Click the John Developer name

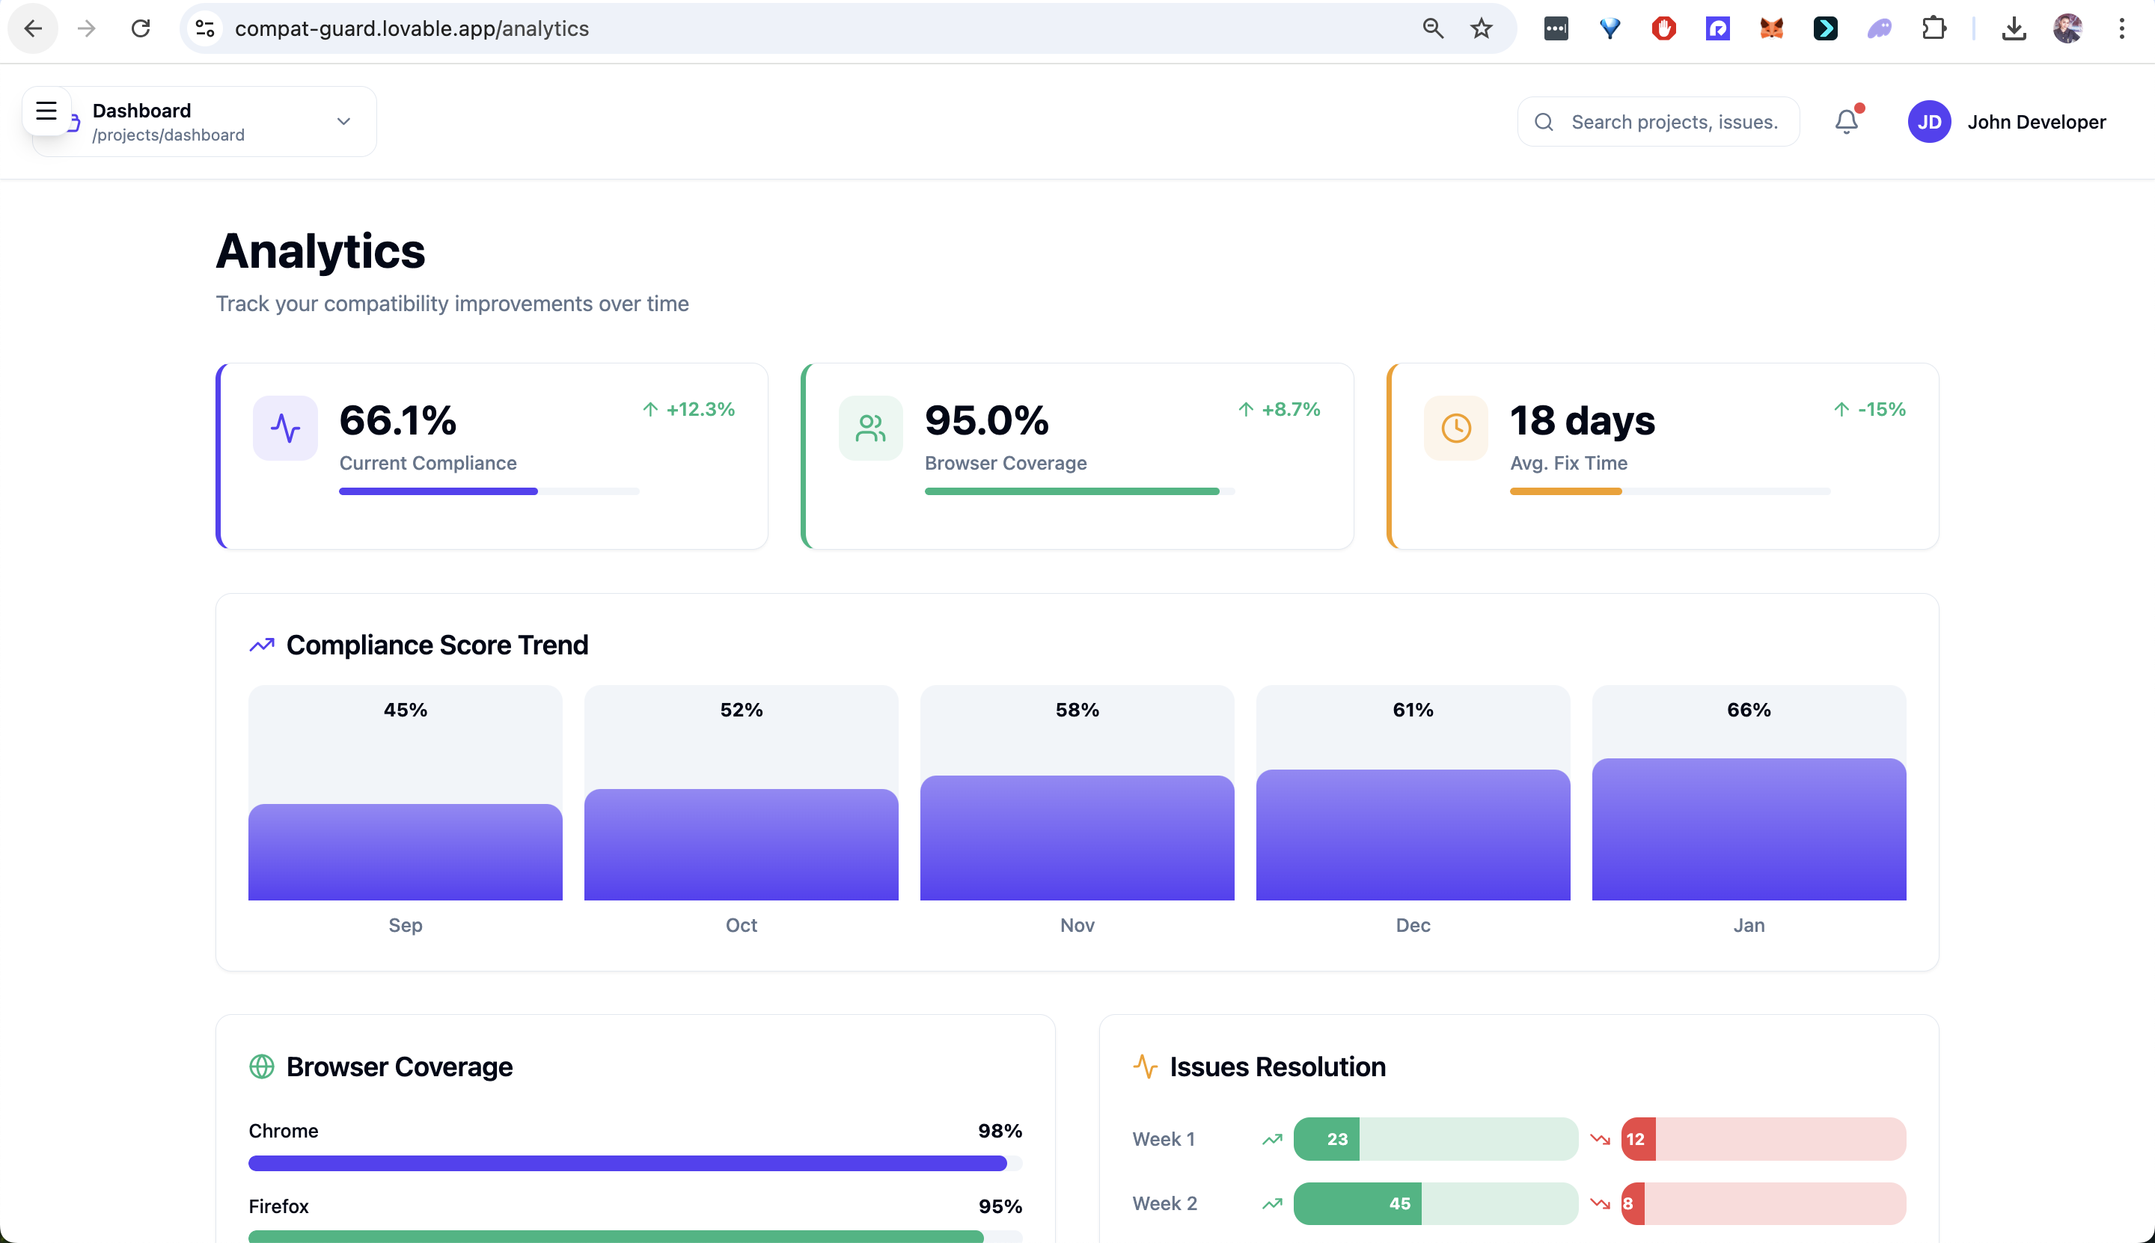(2036, 122)
